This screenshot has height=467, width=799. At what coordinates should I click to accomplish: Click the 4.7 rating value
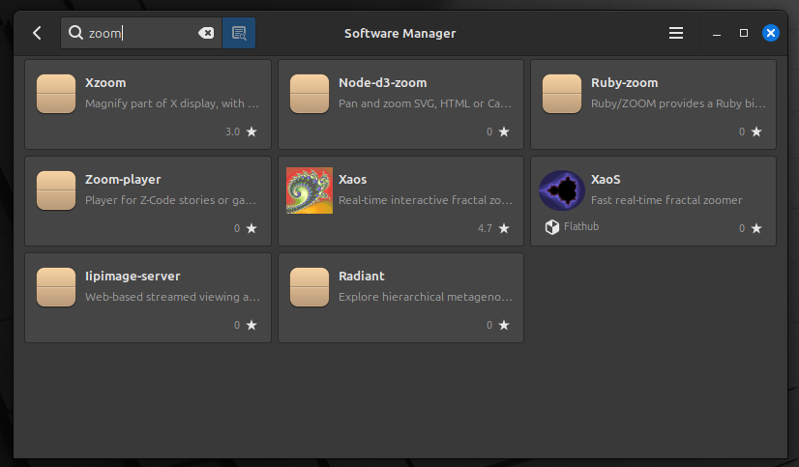tap(486, 228)
